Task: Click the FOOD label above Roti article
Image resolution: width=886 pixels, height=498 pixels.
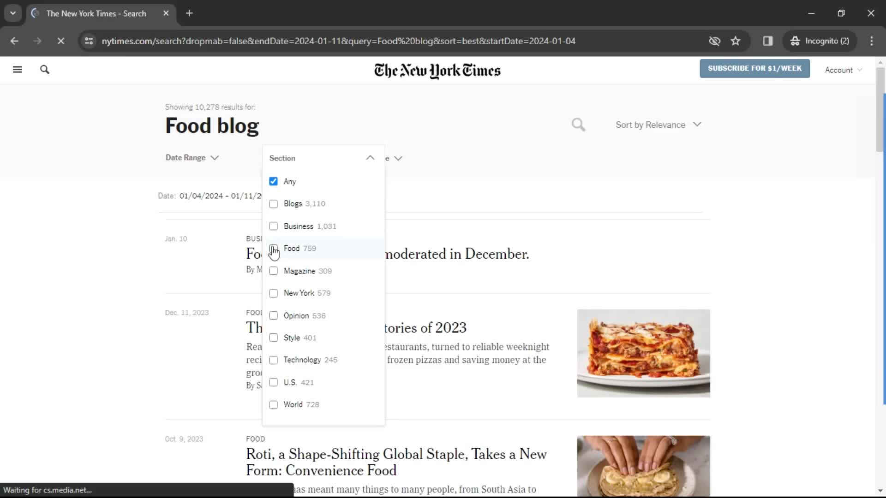Action: tap(255, 439)
